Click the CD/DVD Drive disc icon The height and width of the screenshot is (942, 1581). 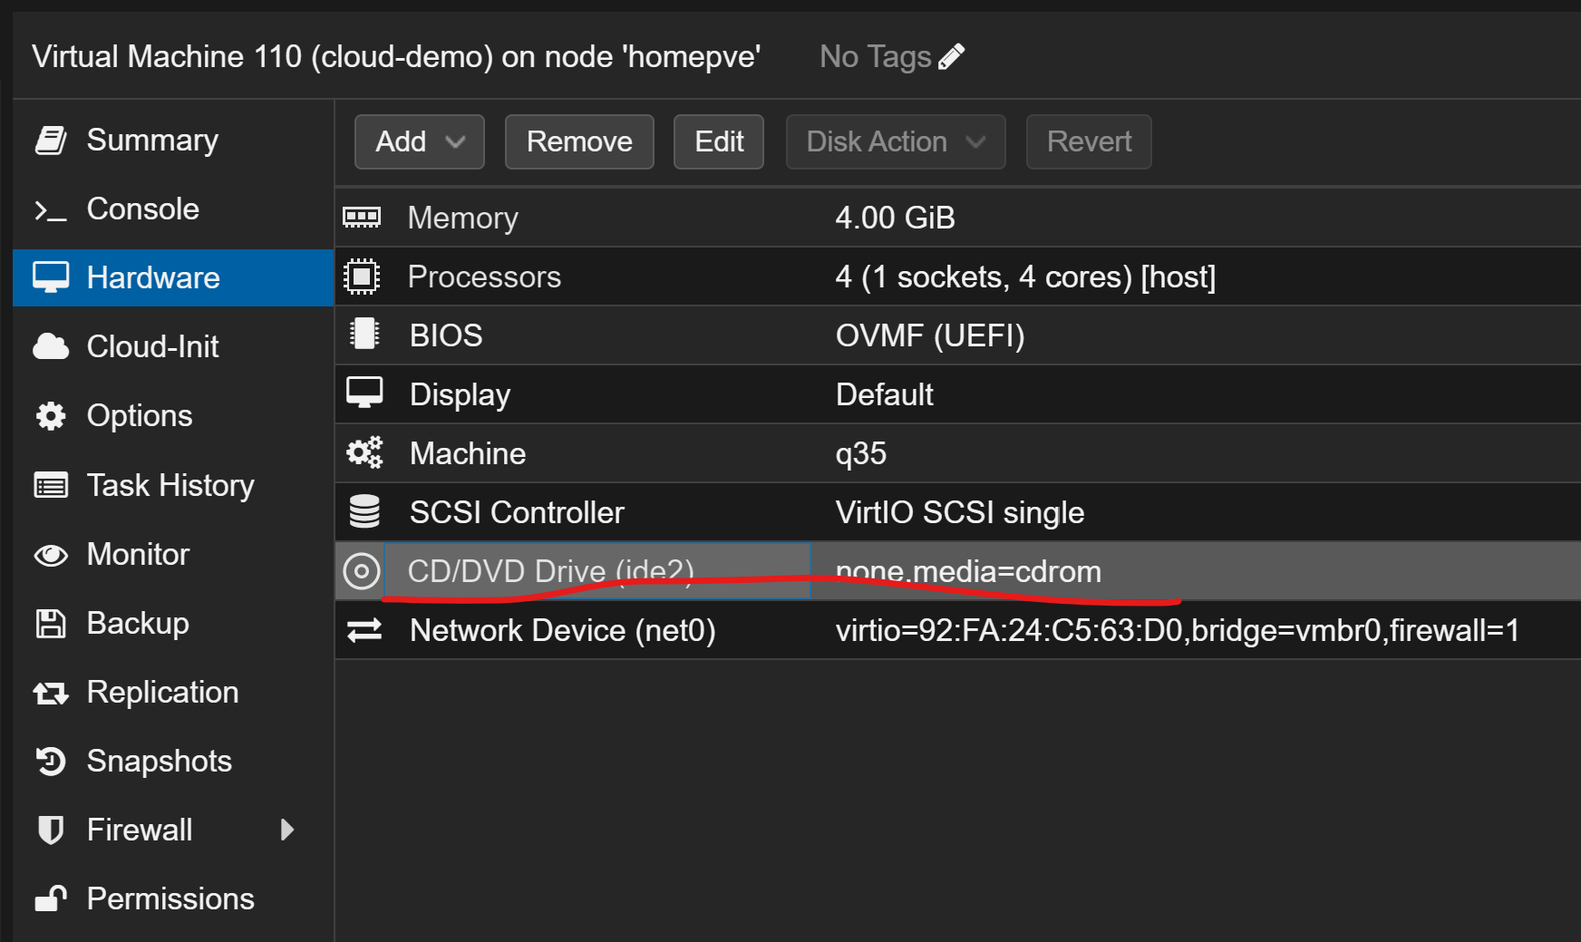click(362, 571)
